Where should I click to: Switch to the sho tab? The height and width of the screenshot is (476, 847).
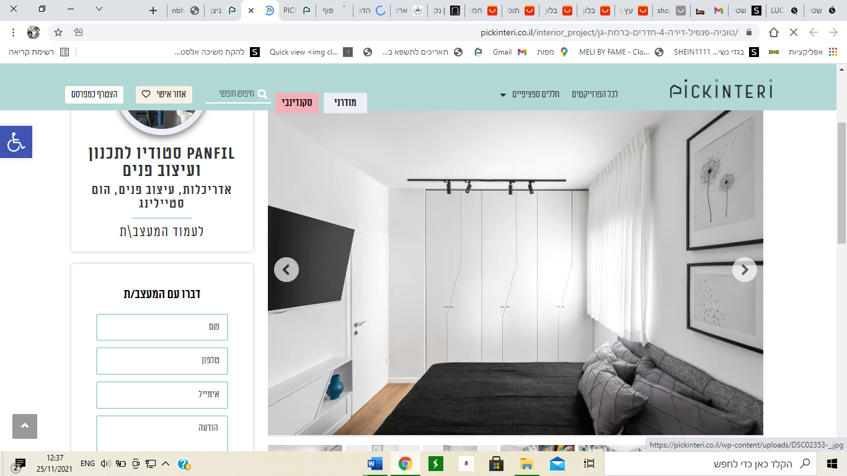pyautogui.click(x=672, y=11)
